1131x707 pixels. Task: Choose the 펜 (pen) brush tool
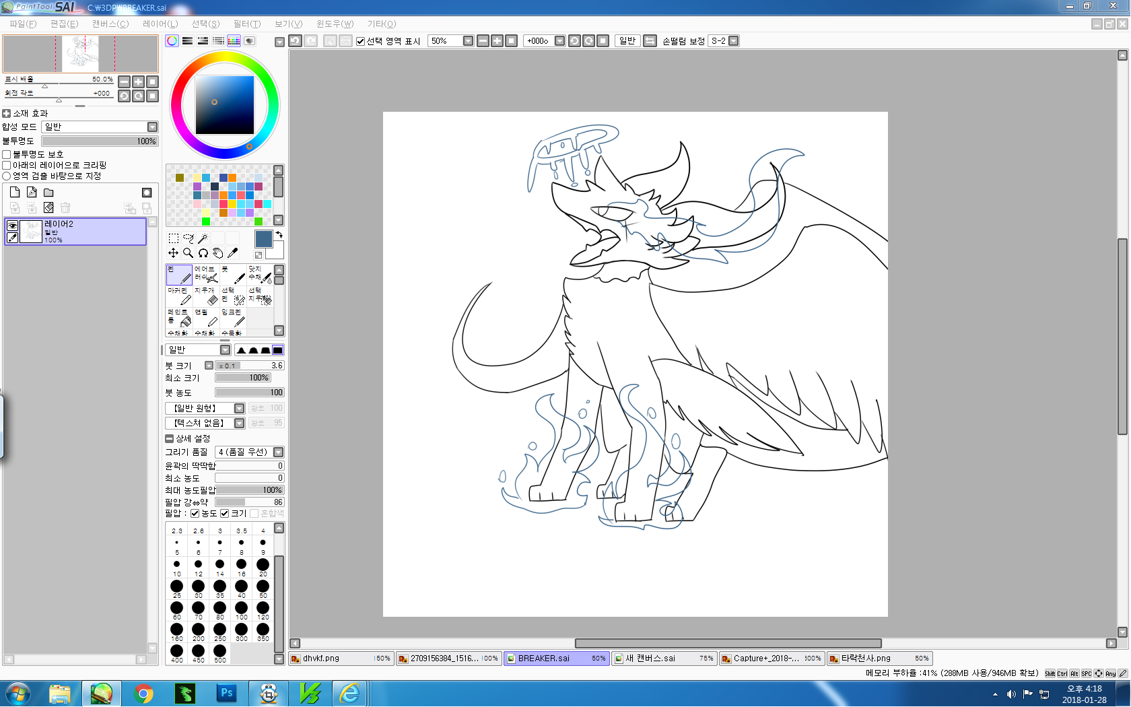coord(179,275)
